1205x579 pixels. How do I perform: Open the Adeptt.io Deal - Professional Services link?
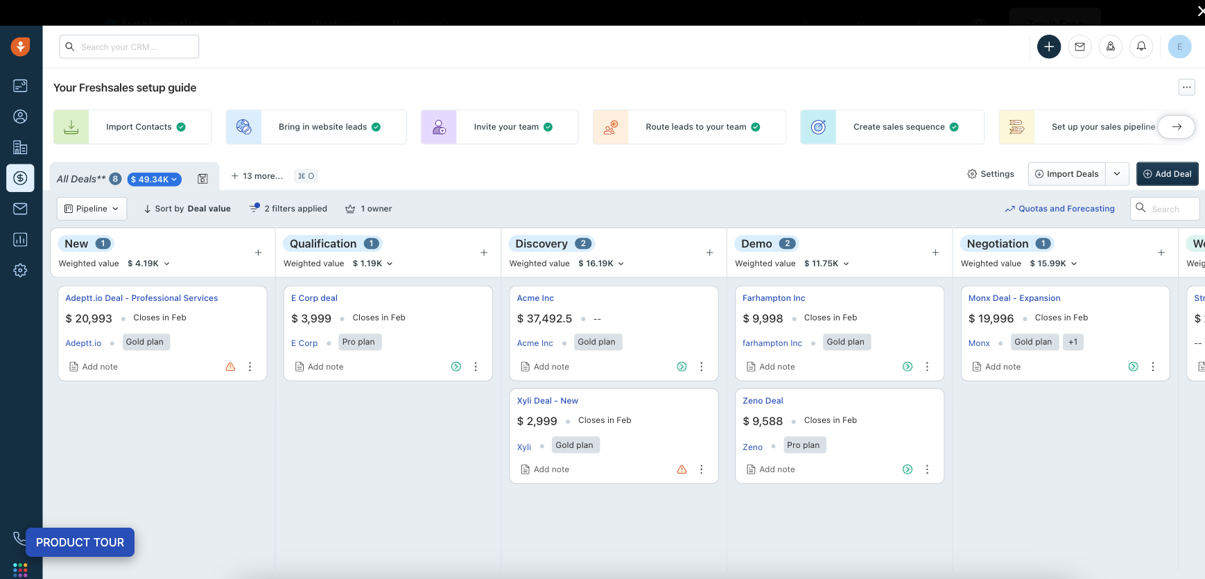click(x=141, y=298)
